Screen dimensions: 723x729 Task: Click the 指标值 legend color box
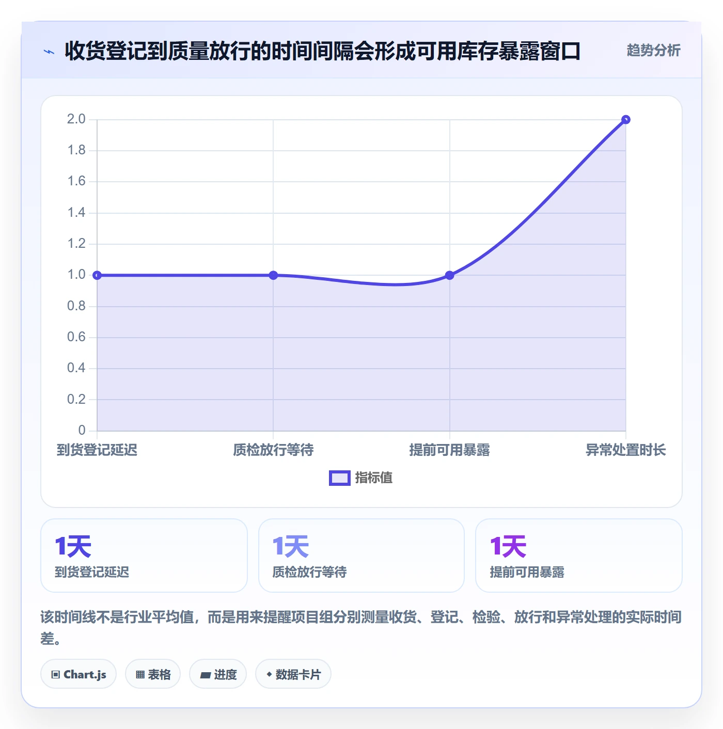[x=340, y=478]
